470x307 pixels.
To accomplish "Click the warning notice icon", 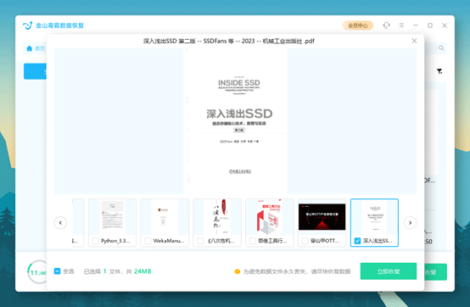I will click(x=238, y=271).
